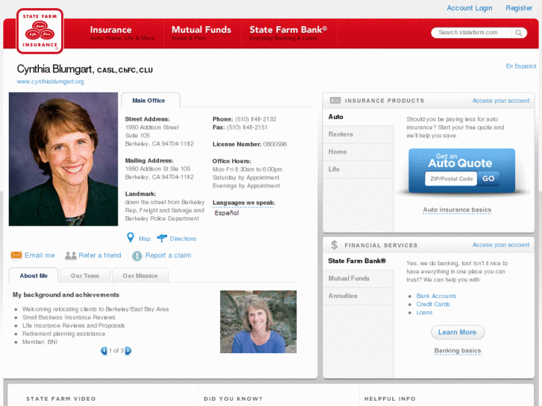Click the '1 of 3' slide counter
The width and height of the screenshot is (542, 406).
click(x=116, y=351)
